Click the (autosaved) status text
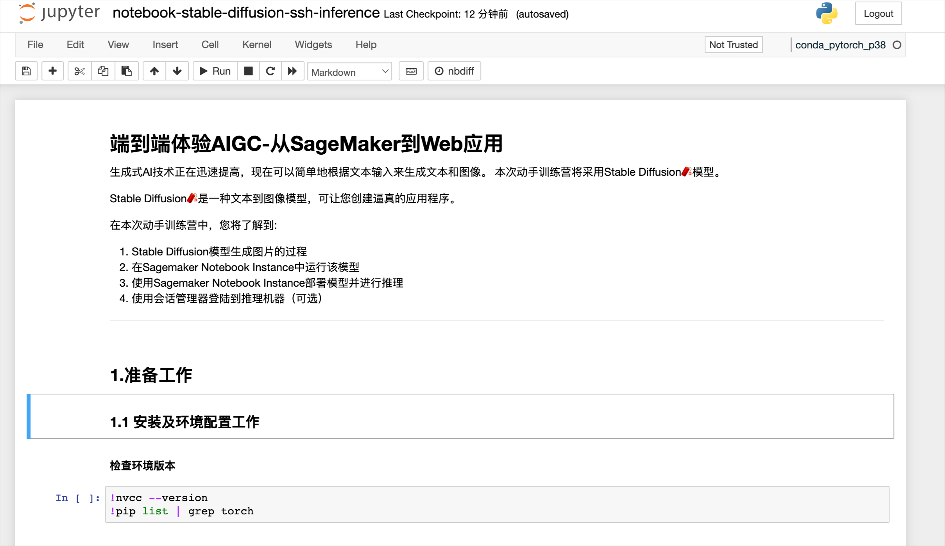Image resolution: width=945 pixels, height=546 pixels. pyautogui.click(x=542, y=14)
